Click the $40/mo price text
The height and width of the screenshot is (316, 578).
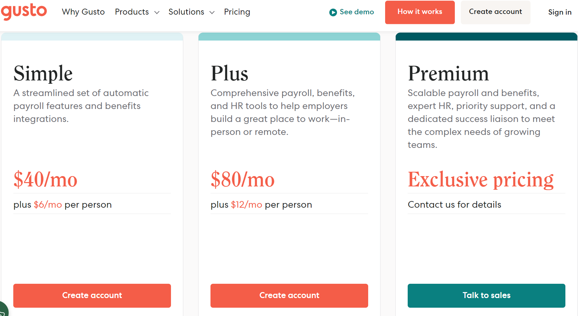pyautogui.click(x=45, y=180)
